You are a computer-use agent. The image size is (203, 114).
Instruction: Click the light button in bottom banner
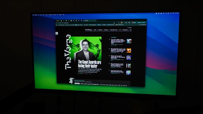[77, 84]
